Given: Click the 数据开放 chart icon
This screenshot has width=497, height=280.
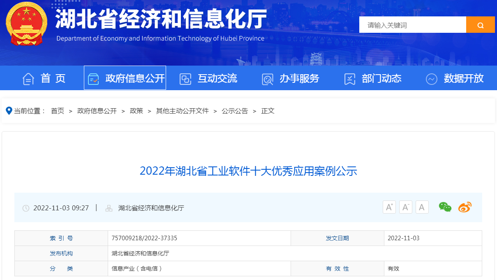Looking at the screenshot, I should tap(432, 78).
